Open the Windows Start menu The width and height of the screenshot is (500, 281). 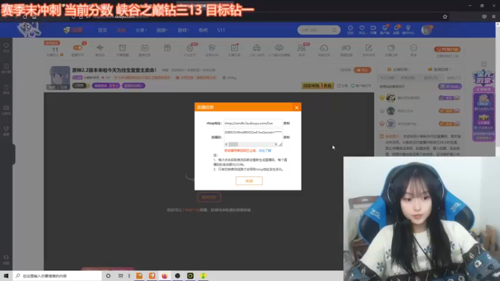(x=6, y=276)
